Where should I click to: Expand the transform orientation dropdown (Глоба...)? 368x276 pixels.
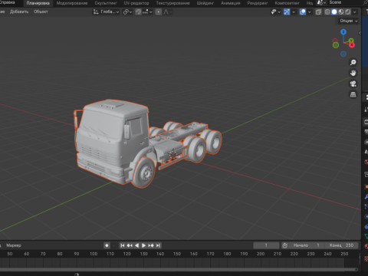tap(106, 11)
